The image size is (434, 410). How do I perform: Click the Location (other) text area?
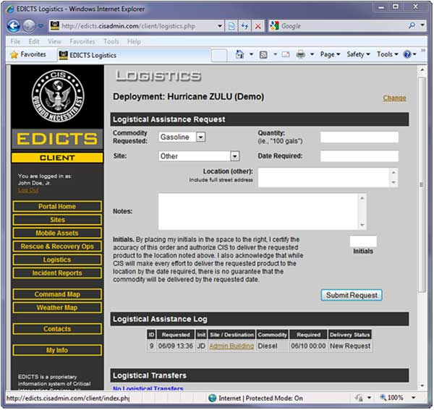(328, 177)
